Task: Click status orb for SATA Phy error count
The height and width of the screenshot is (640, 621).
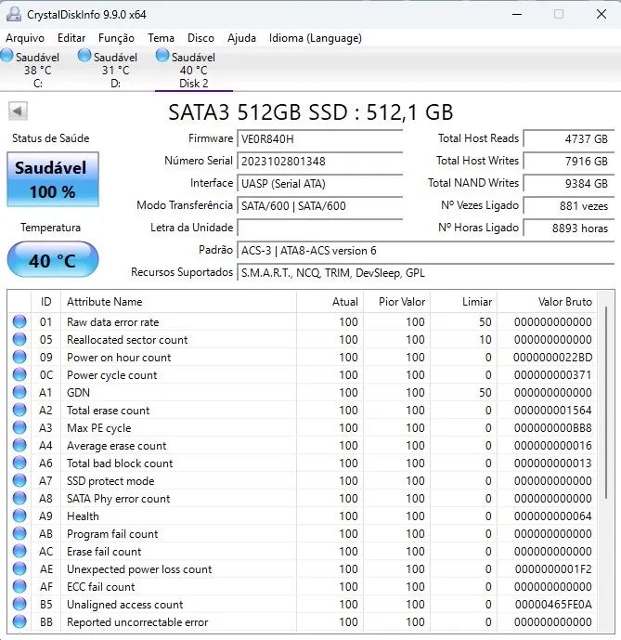Action: click(x=19, y=499)
